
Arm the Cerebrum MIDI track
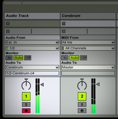[82, 111]
